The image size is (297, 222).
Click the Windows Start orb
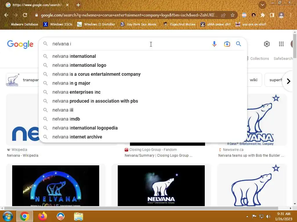pos(8,216)
